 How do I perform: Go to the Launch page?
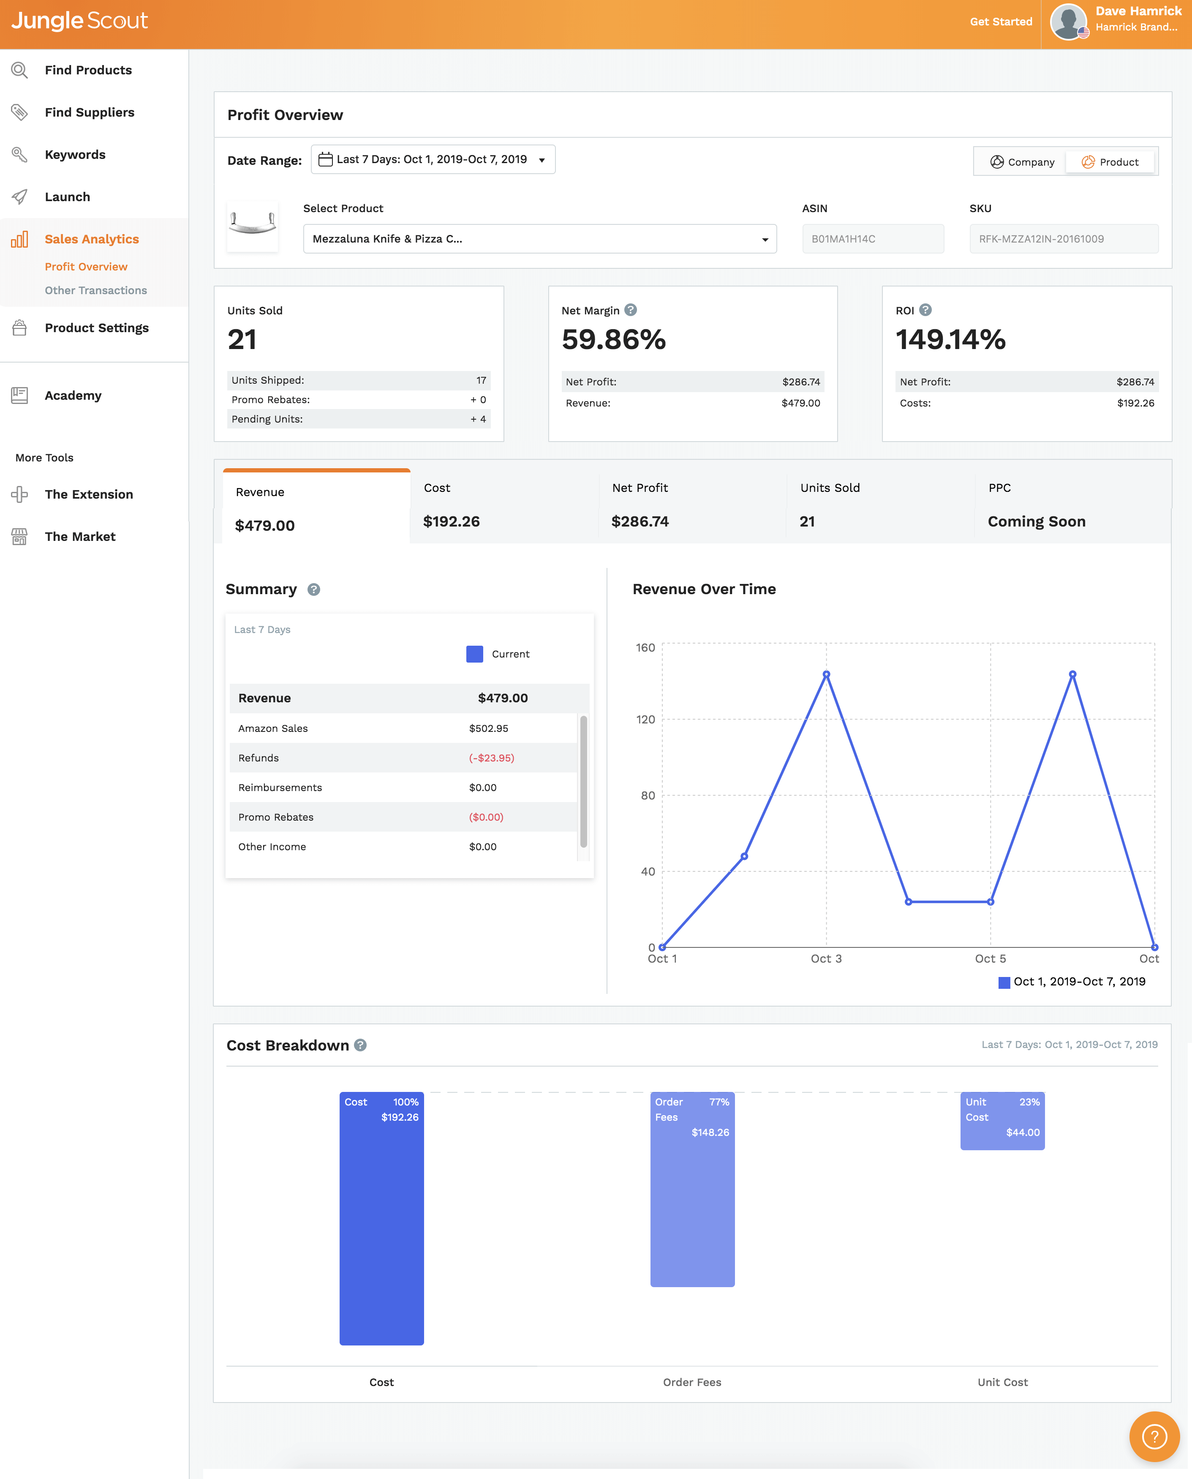click(67, 196)
